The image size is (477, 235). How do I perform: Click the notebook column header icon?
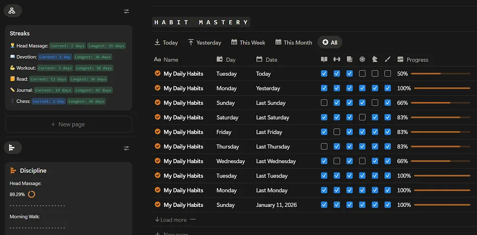[350, 59]
